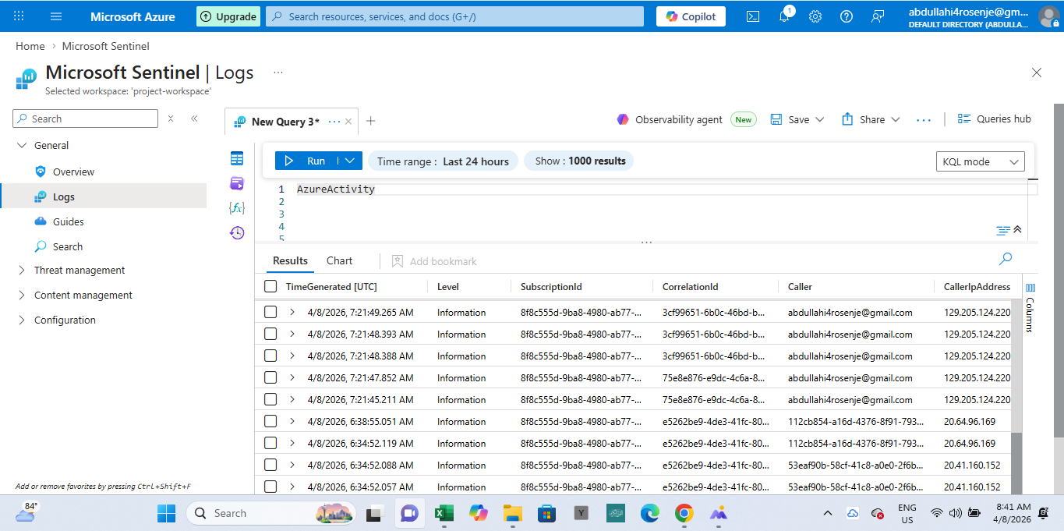This screenshot has height=531, width=1064.
Task: Open the Azure notifications bell
Action: pyautogui.click(x=784, y=16)
